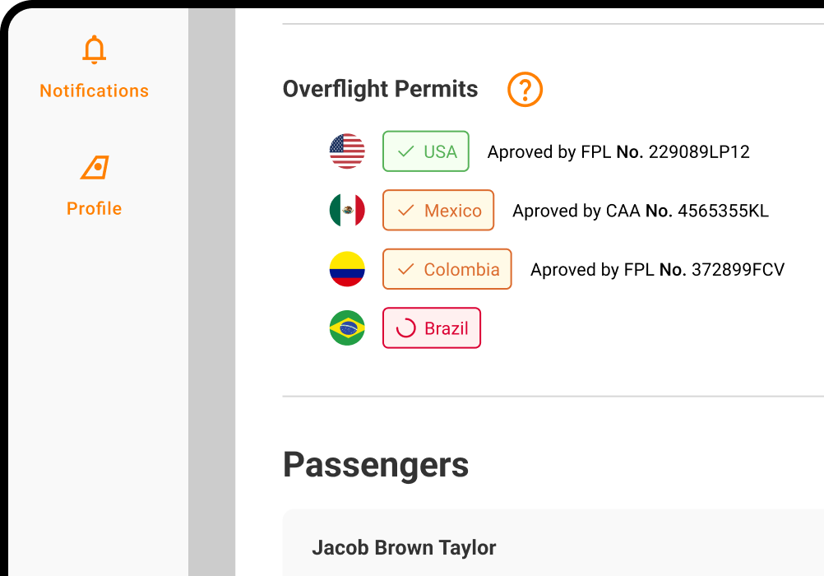Click the FPL number 229089LP12 reference
824x576 pixels.
[x=621, y=151]
